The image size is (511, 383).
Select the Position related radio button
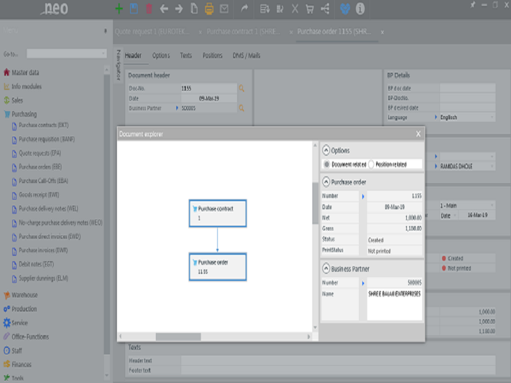tap(371, 165)
